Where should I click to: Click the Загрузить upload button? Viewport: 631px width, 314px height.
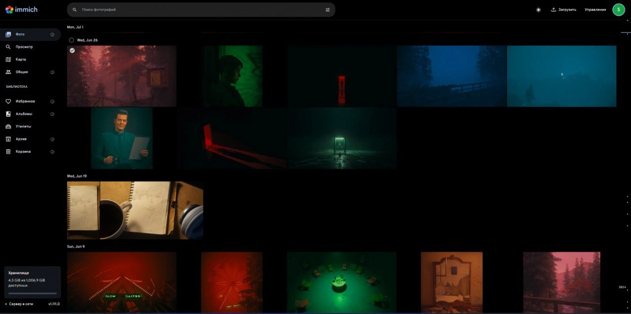point(563,10)
